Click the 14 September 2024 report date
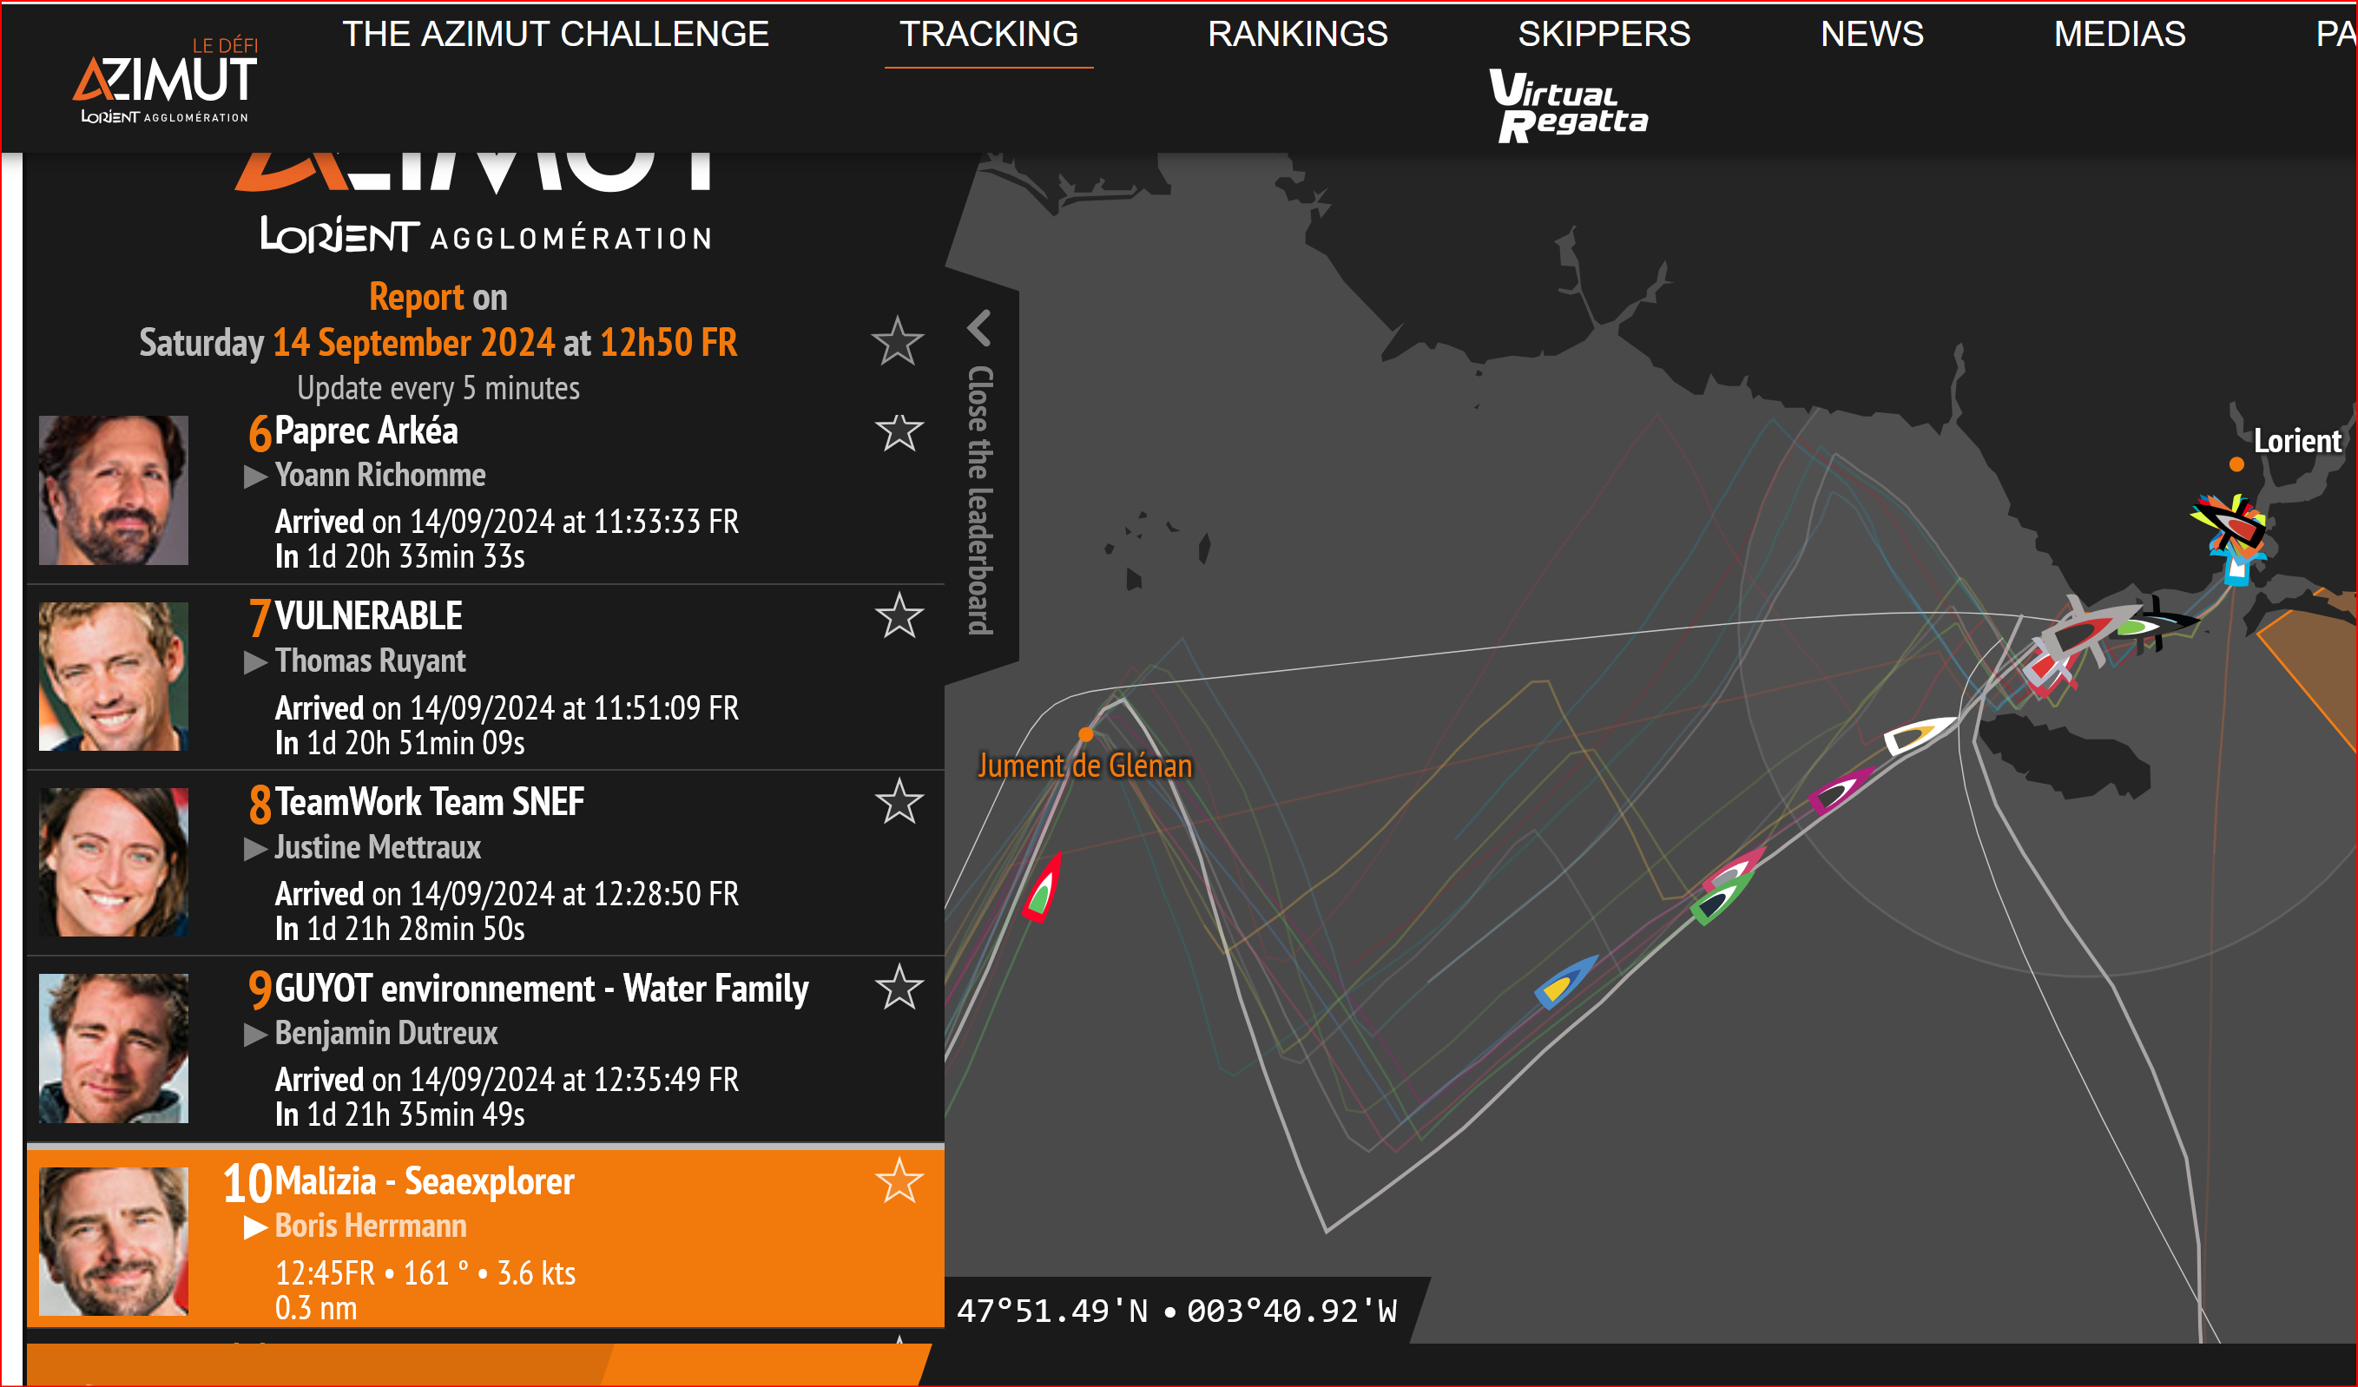 (413, 343)
